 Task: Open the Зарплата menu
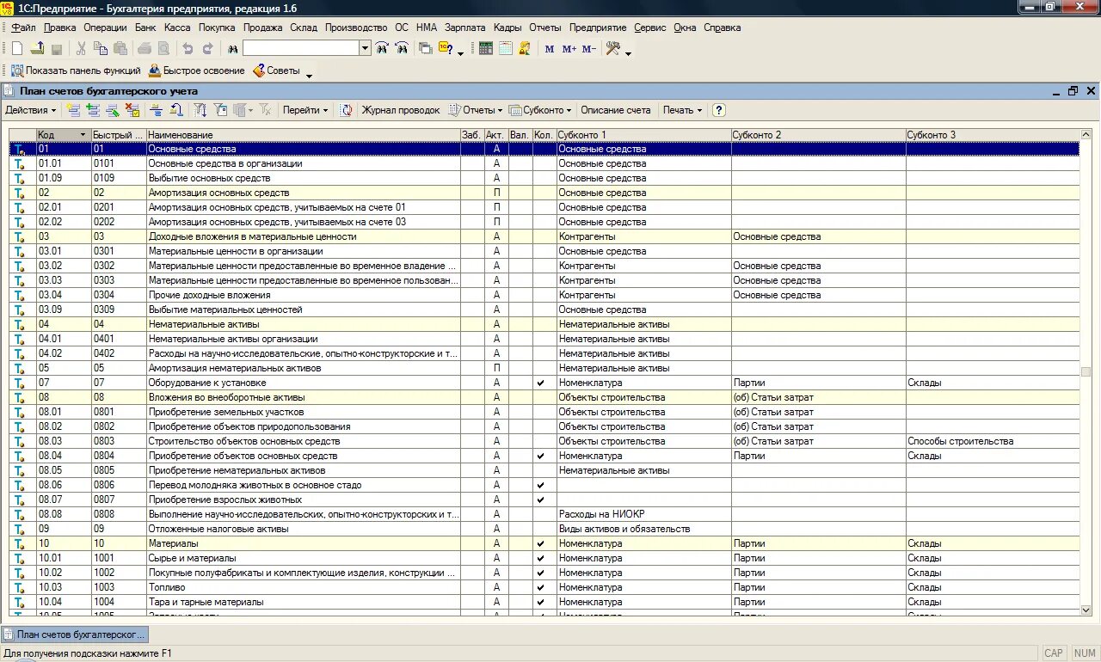click(465, 28)
